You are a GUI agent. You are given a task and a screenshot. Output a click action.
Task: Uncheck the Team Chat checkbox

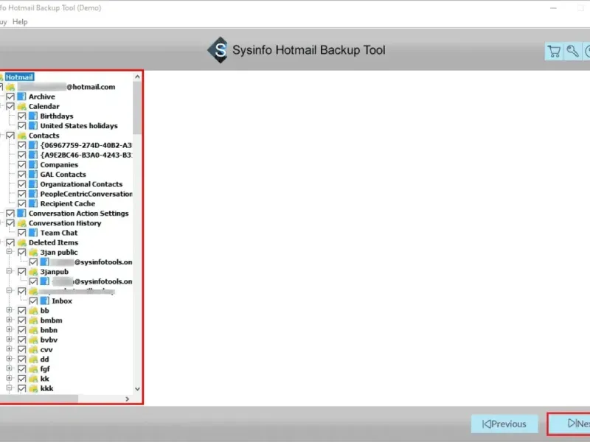[x=22, y=233]
